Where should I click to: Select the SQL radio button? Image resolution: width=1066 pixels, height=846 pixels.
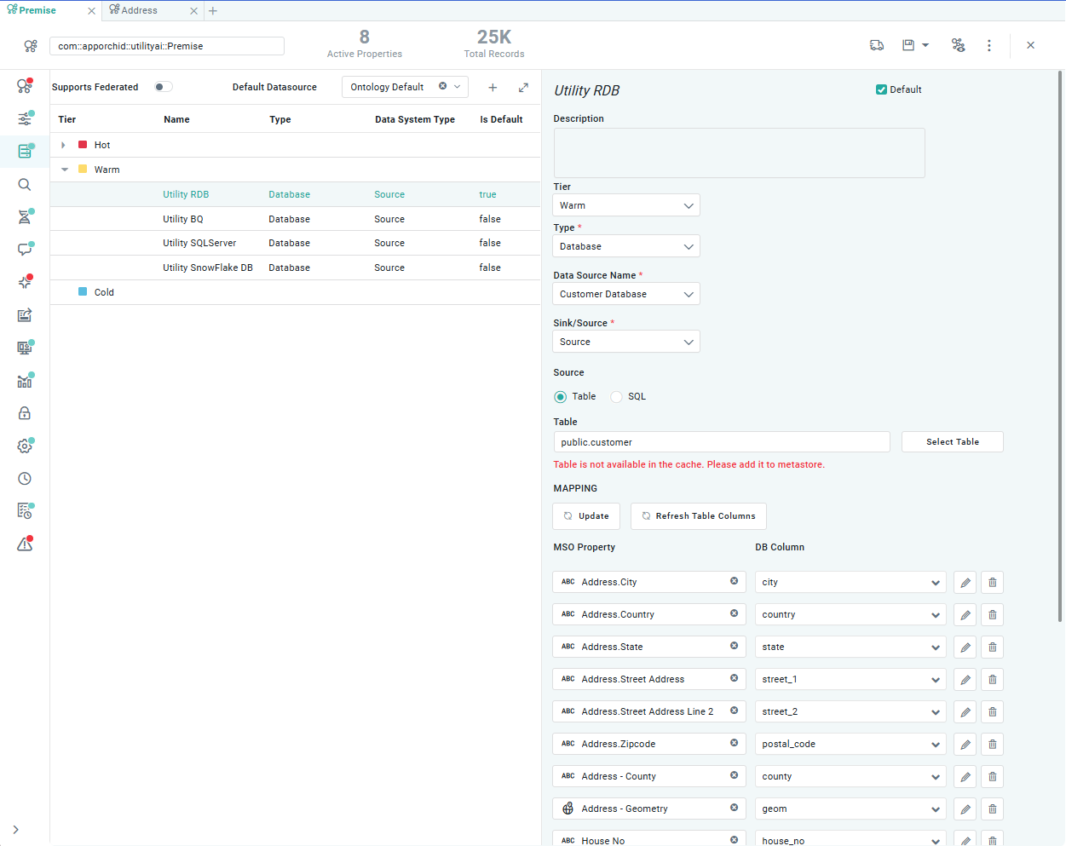pyautogui.click(x=617, y=397)
